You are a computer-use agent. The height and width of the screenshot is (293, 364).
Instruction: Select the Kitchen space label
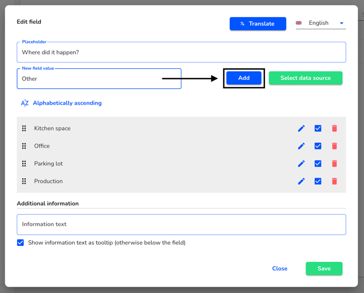pyautogui.click(x=52, y=129)
